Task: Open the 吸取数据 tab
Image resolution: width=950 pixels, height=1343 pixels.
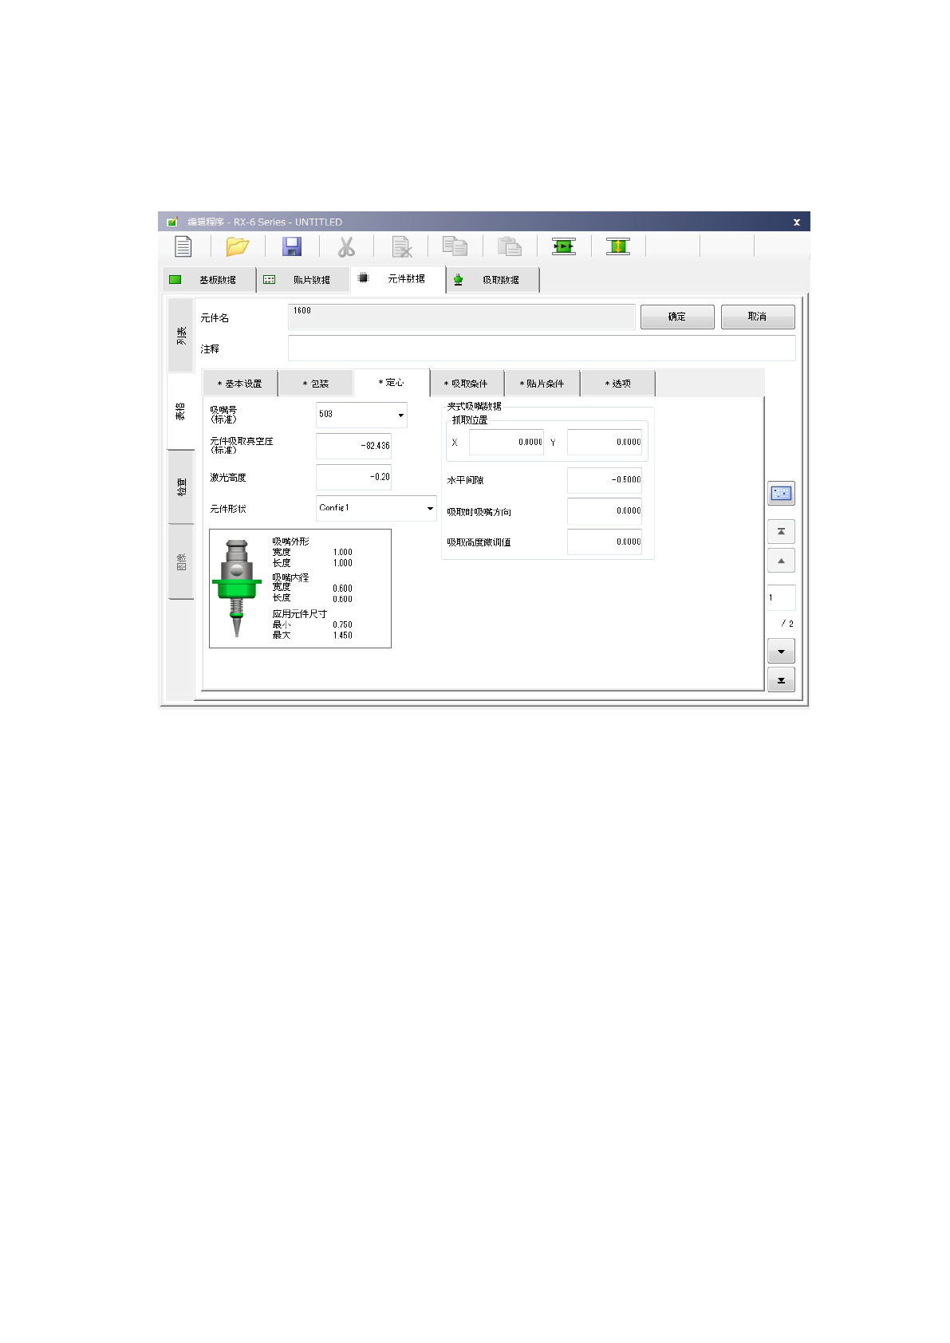Action: pos(493,280)
